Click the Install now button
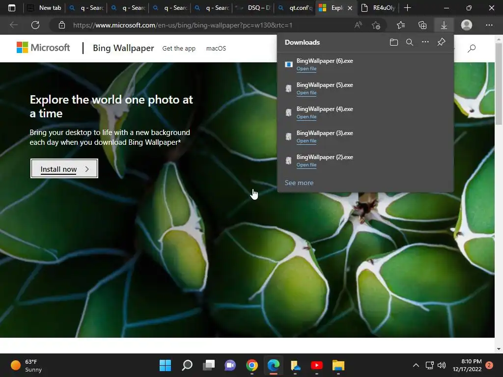Viewport: 503px width, 377px height. [64, 169]
